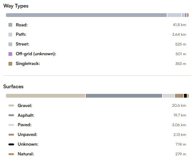Select the Road segment in way types bar
This screenshot has width=194, height=162.
click(86, 15)
